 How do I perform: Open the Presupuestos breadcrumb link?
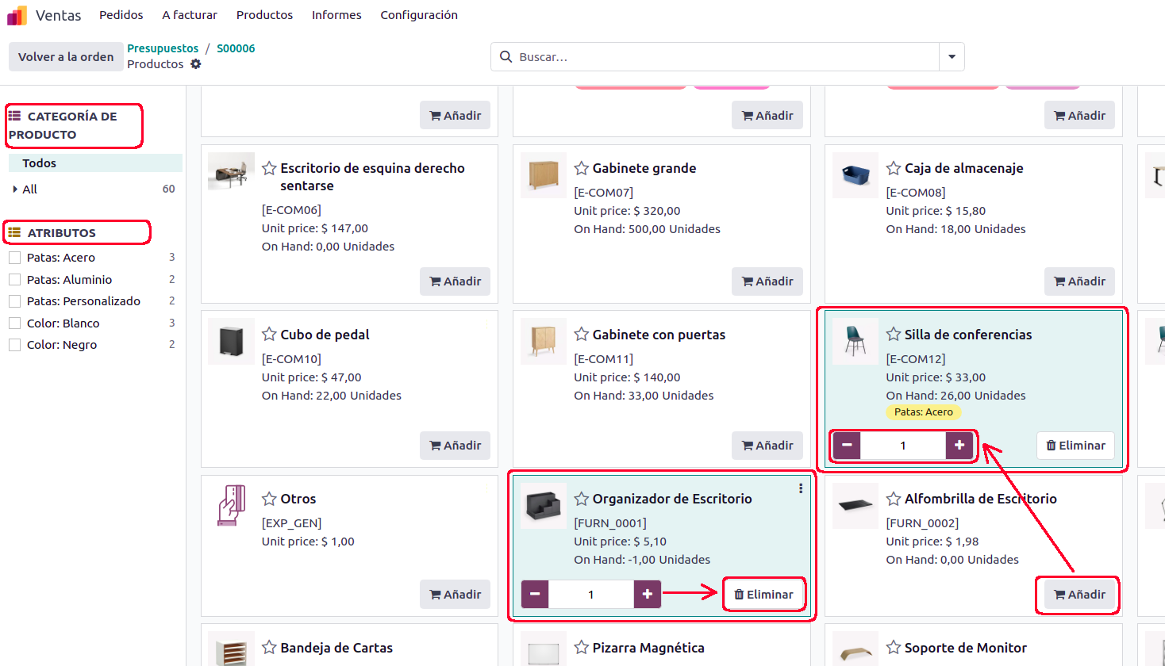[163, 48]
